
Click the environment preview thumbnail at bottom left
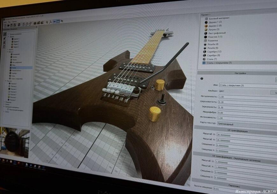point(15,142)
